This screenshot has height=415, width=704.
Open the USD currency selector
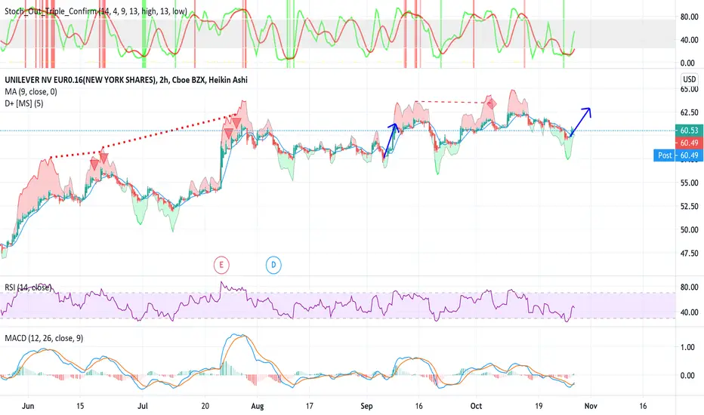click(689, 79)
